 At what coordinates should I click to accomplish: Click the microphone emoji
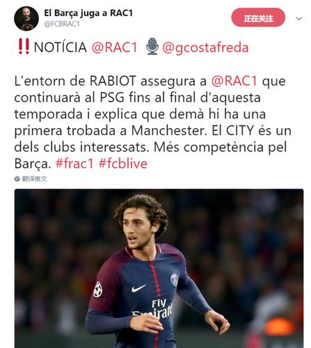click(152, 47)
